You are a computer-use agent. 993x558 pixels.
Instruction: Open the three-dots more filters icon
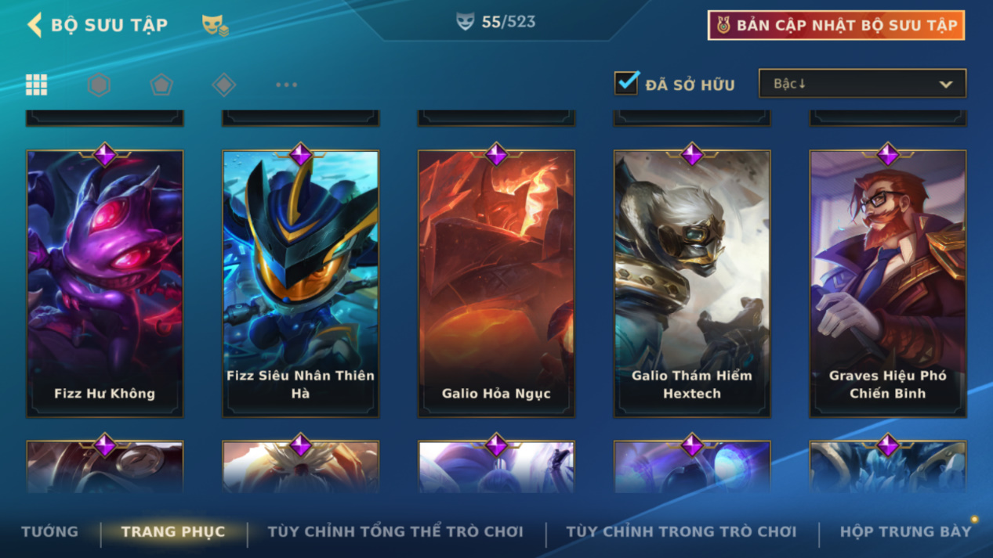(286, 85)
